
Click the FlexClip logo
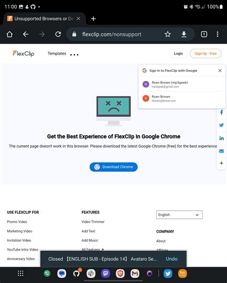[23, 54]
